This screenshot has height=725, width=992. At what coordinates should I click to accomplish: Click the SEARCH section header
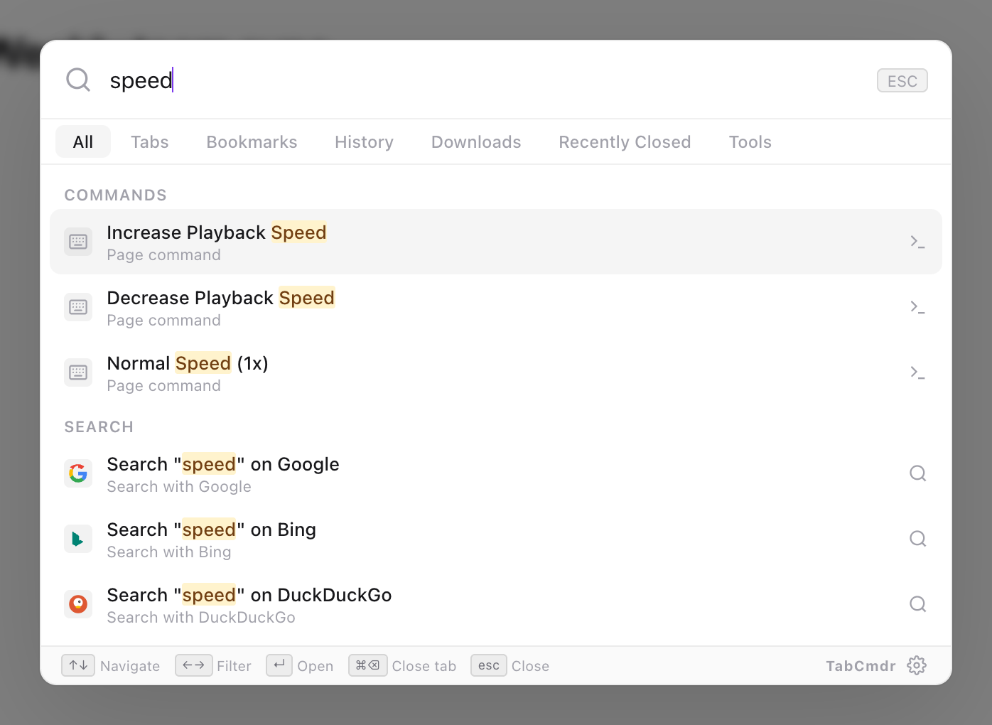click(x=99, y=427)
